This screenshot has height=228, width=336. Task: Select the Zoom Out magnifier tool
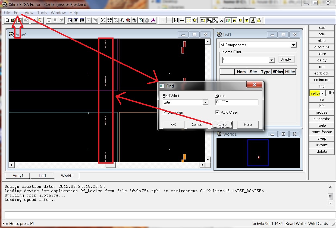115,20
